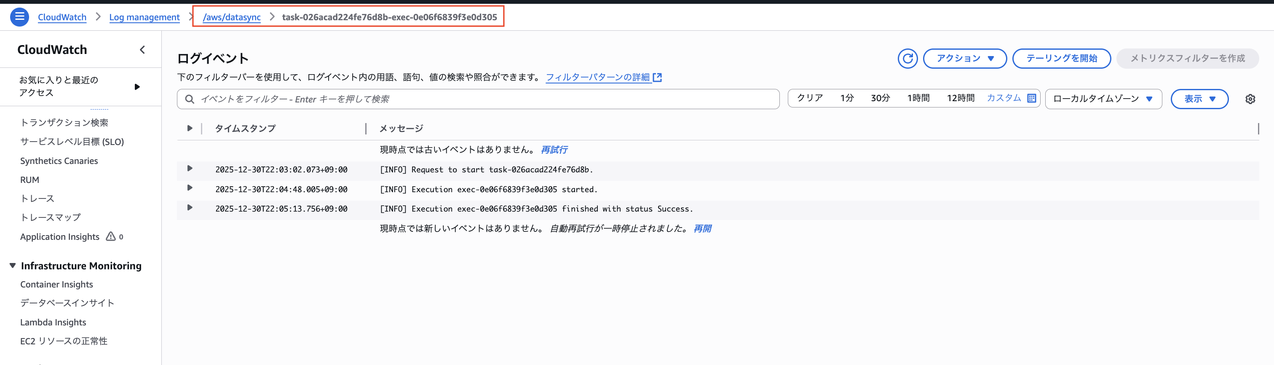This screenshot has height=365, width=1274.
Task: Click クリア time range option
Action: (x=810, y=98)
